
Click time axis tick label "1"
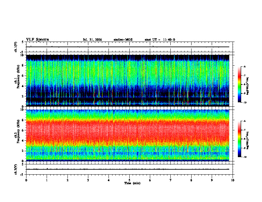(x=47, y=180)
